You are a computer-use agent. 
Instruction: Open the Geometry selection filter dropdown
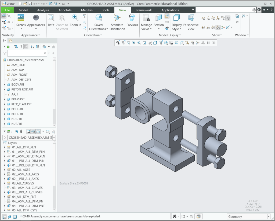[269, 217]
